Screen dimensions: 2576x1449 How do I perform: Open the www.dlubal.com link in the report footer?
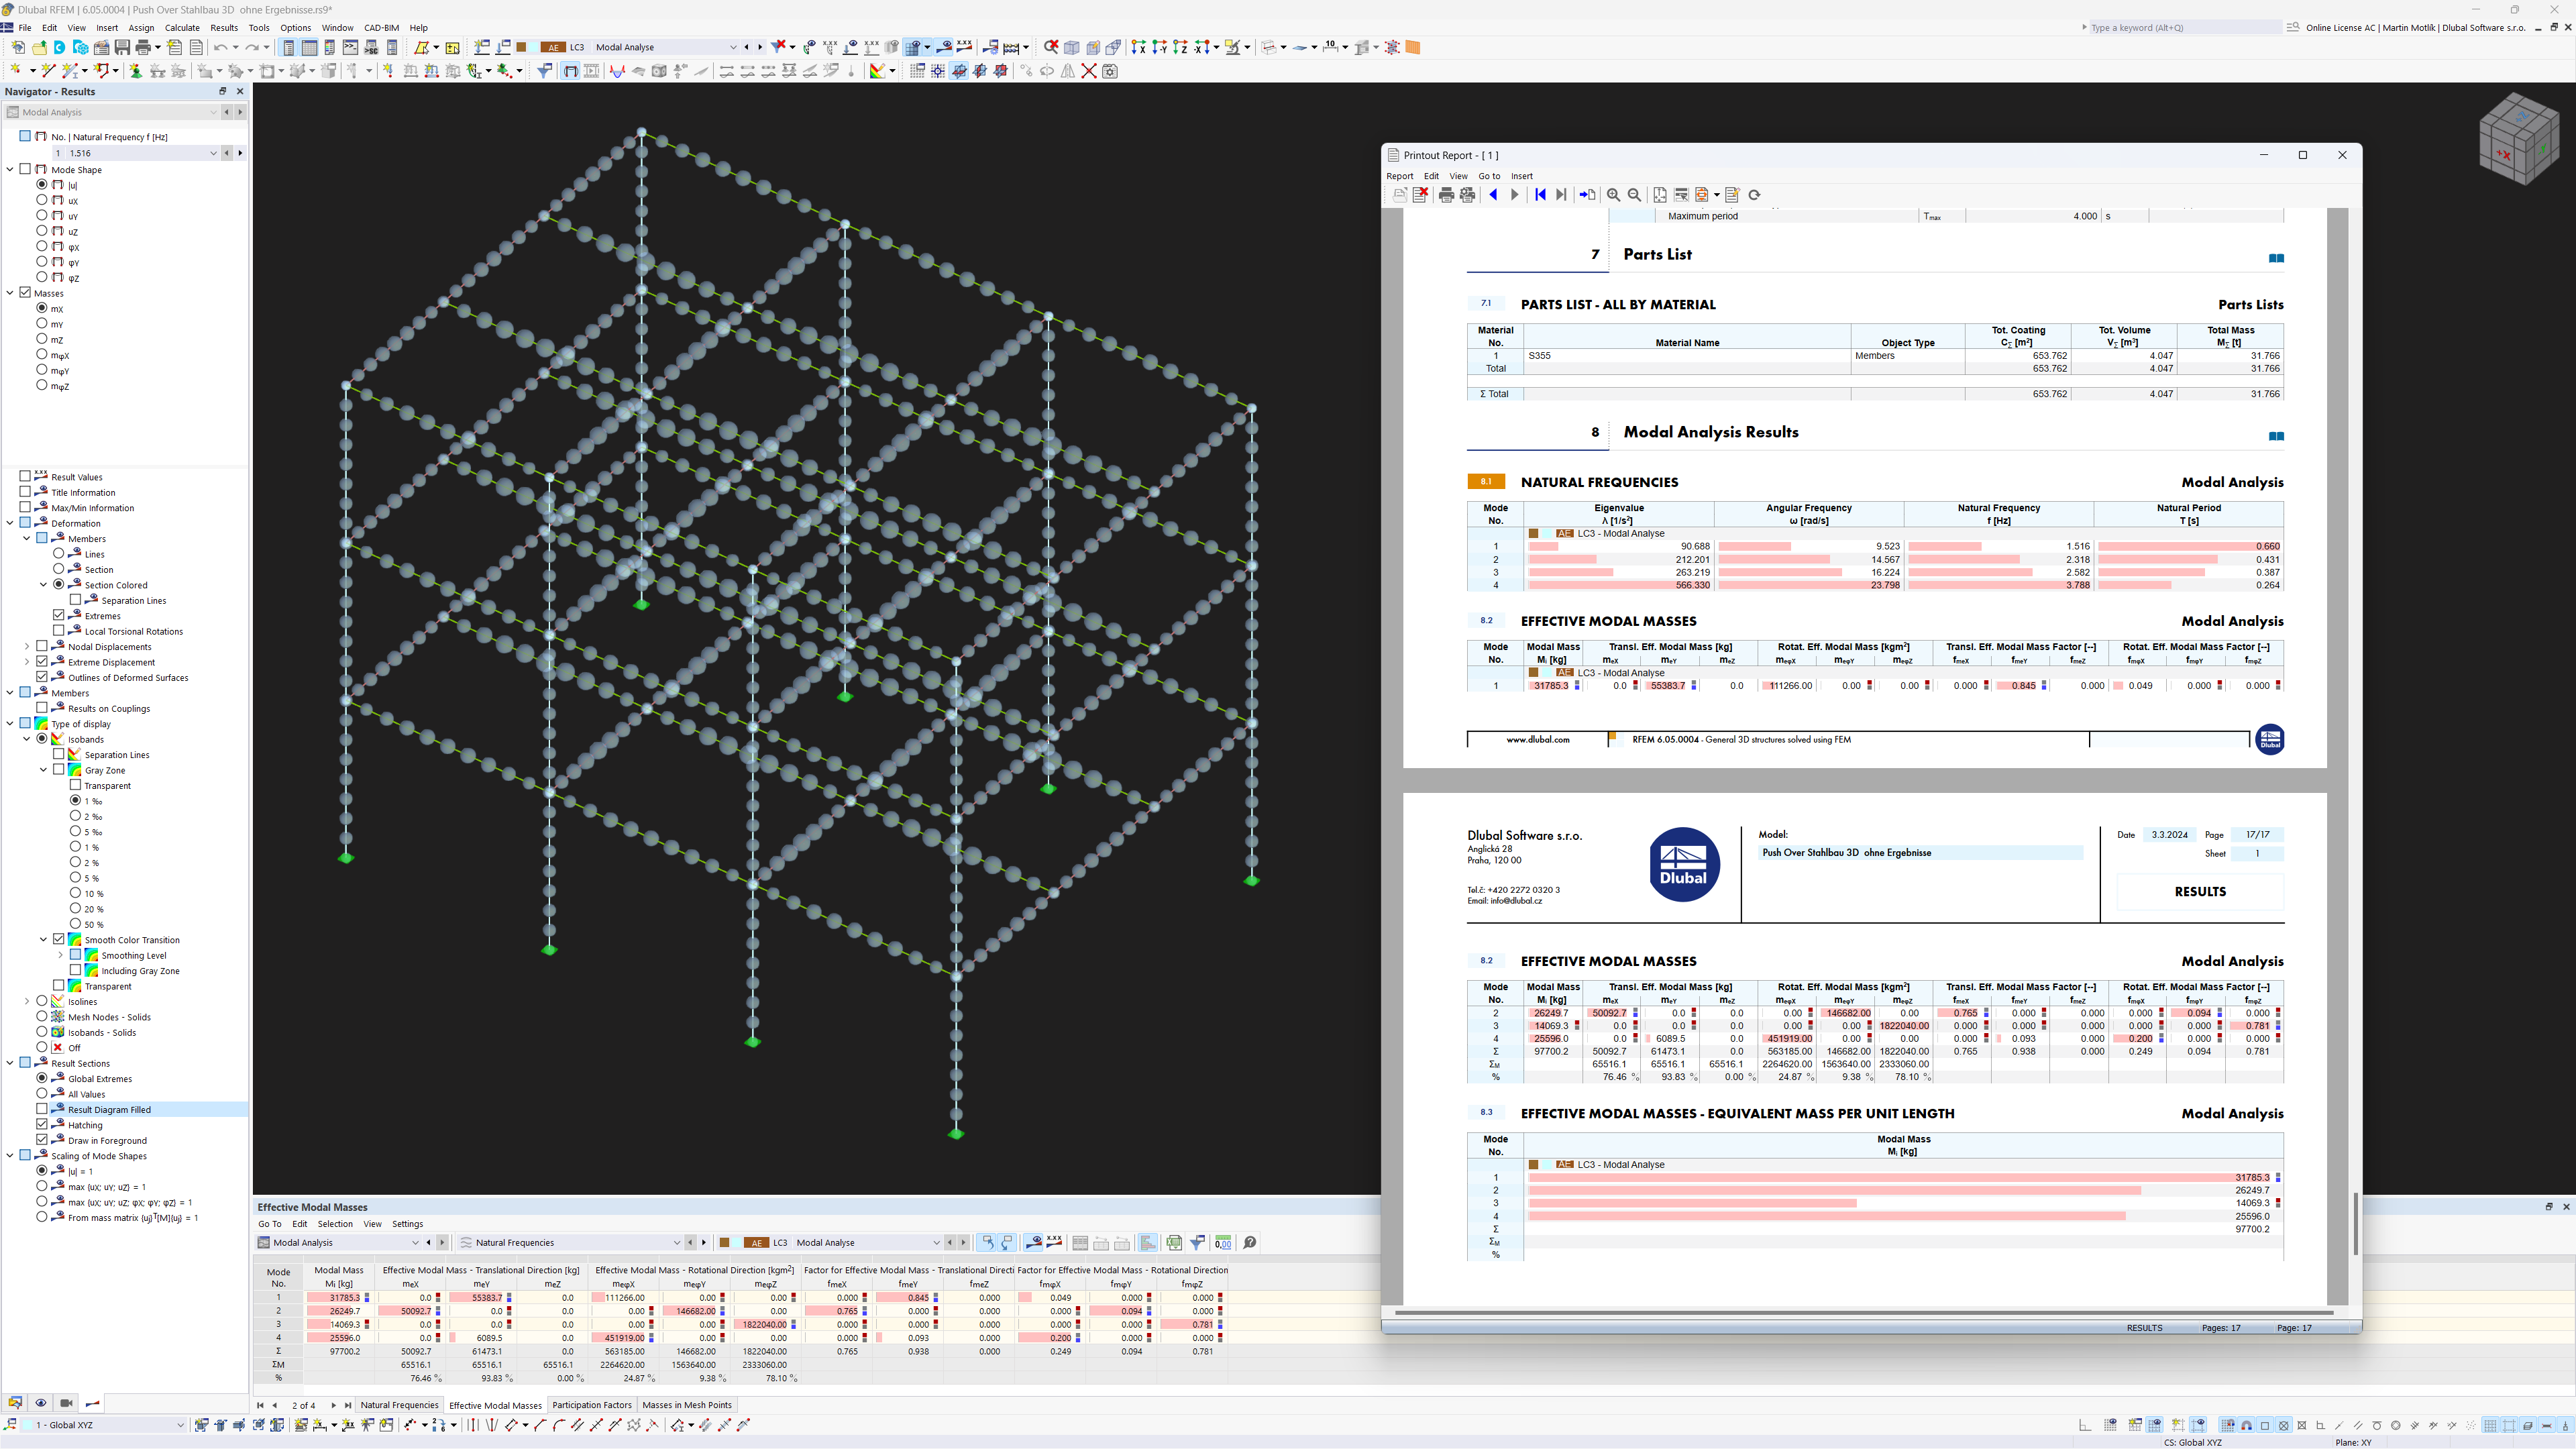pos(1539,740)
